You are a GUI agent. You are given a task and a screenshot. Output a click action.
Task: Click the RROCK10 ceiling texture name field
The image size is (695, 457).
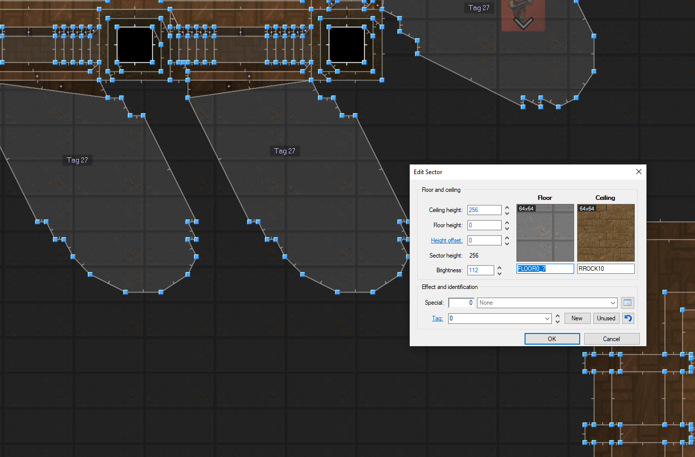tap(605, 269)
